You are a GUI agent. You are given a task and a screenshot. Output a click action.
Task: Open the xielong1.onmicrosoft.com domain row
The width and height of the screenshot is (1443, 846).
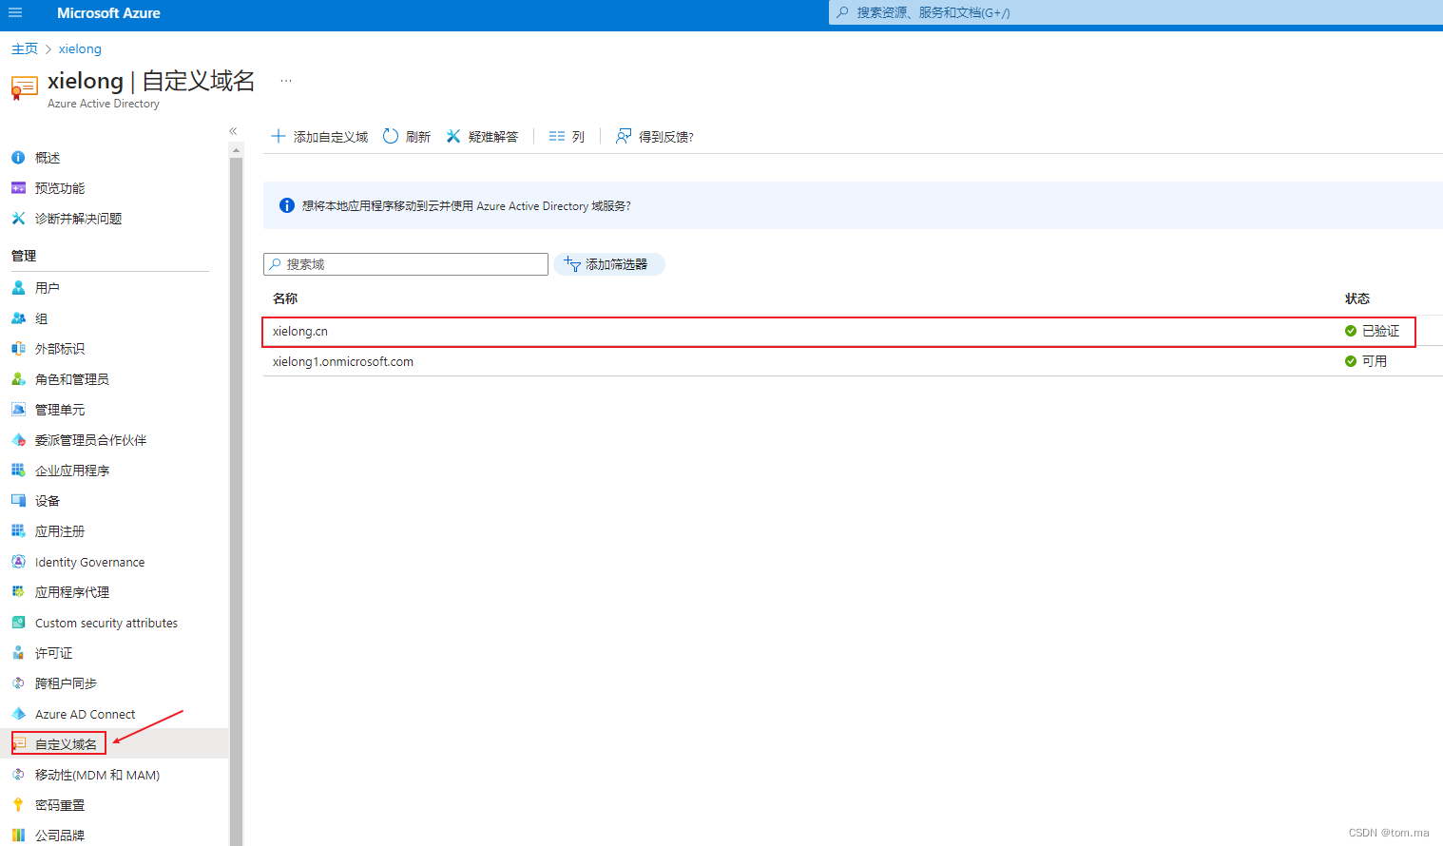[853, 361]
